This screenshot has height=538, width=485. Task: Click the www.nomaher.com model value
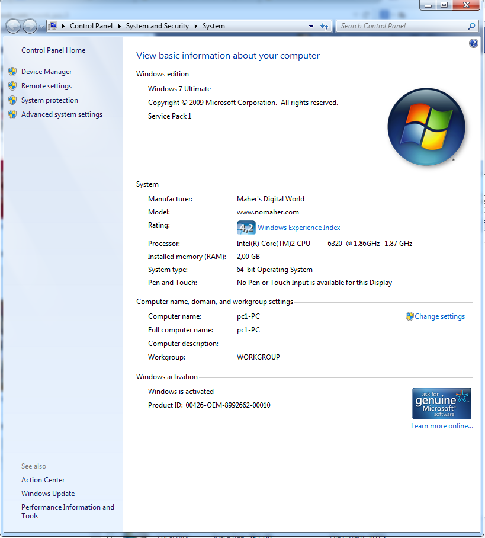pyautogui.click(x=268, y=212)
